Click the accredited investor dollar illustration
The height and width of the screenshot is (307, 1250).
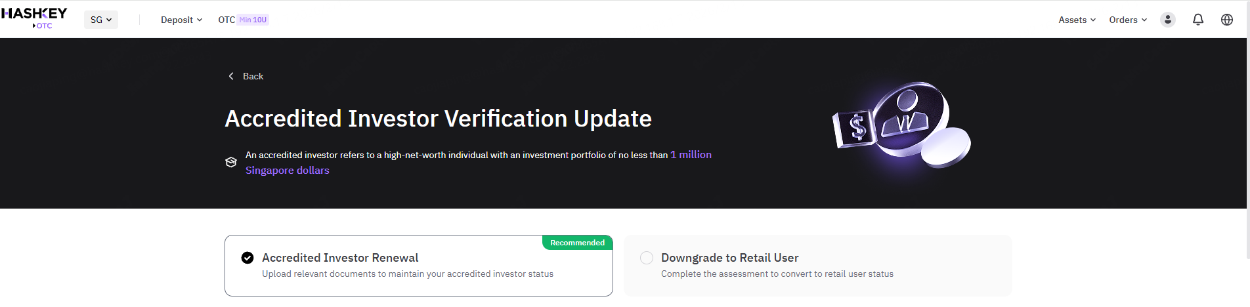[x=901, y=125]
